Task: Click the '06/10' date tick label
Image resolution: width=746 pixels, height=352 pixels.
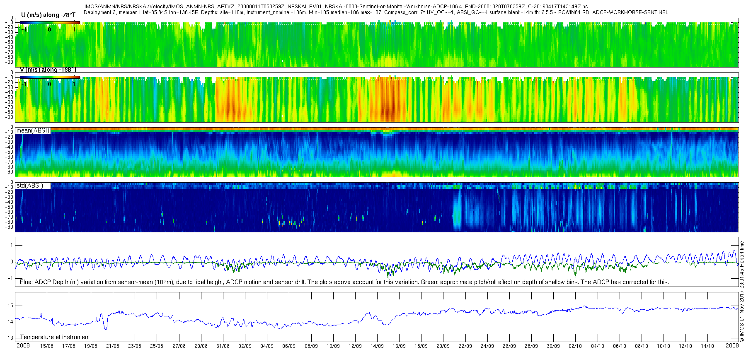Action: 620,346
